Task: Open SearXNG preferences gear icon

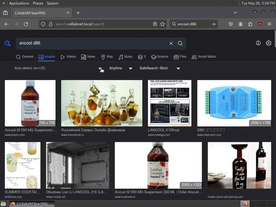Action: tap(269, 43)
